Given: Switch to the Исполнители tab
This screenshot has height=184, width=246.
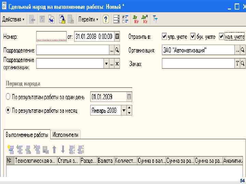Looking at the screenshot, I should [x=65, y=135].
